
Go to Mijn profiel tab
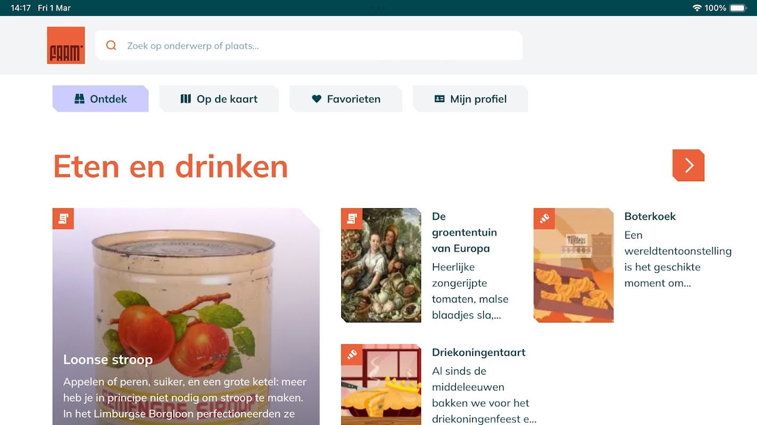click(x=471, y=99)
